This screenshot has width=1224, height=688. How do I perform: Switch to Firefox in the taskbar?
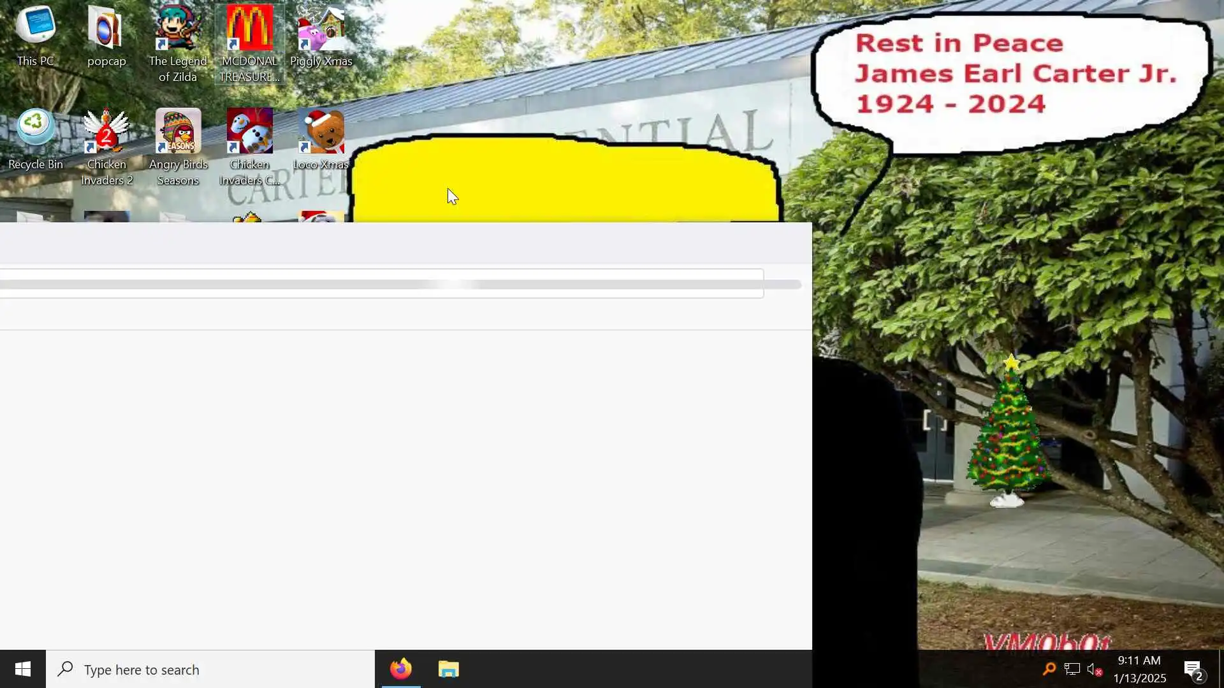pos(401,669)
